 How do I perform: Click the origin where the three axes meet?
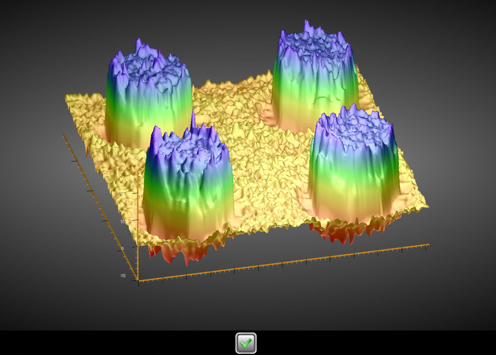(x=138, y=280)
